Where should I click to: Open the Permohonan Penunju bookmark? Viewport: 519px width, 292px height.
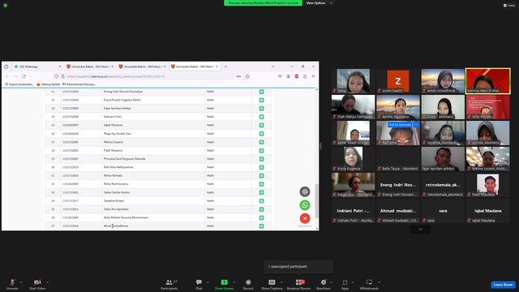79,84
